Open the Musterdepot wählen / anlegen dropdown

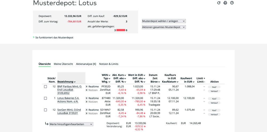(x=164, y=21)
